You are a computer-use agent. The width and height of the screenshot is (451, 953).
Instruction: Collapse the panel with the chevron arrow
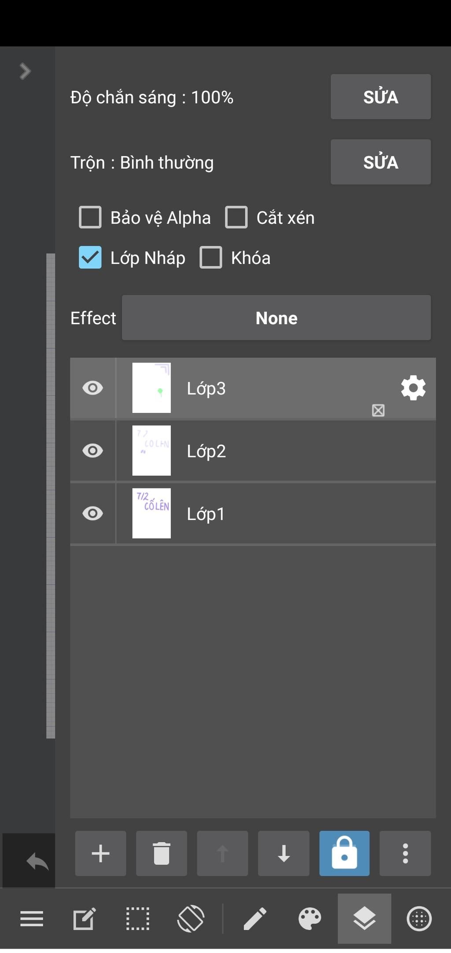25,71
